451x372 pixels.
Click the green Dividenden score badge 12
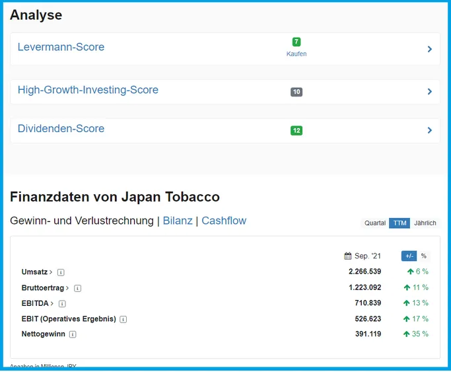tap(296, 131)
